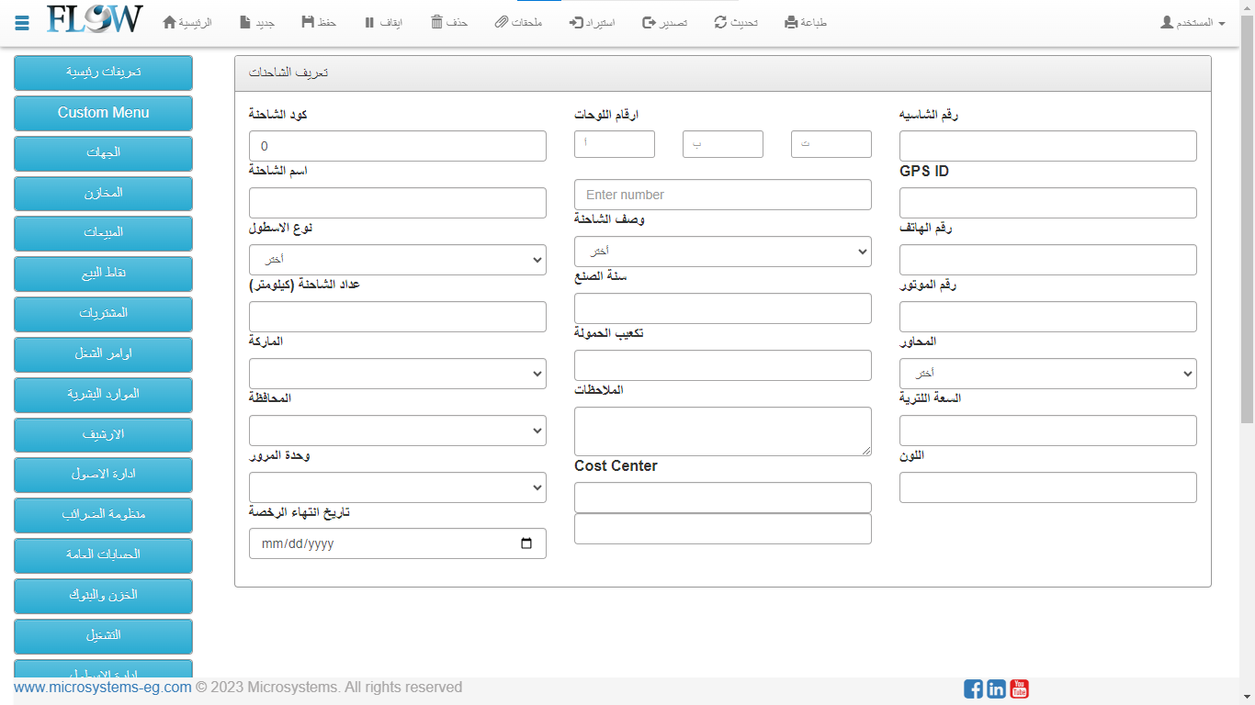Expand the fleet type (نوع الاسطول) dropdown

[397, 260]
